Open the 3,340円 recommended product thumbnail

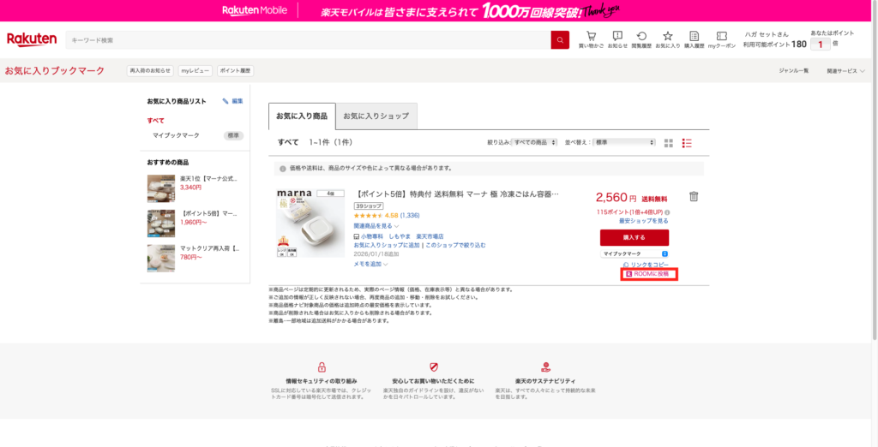(161, 188)
